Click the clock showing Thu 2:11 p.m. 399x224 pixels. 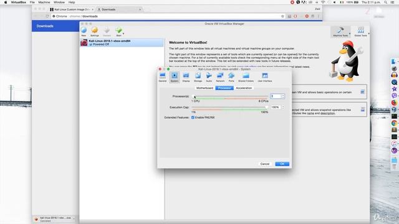click(x=370, y=2)
